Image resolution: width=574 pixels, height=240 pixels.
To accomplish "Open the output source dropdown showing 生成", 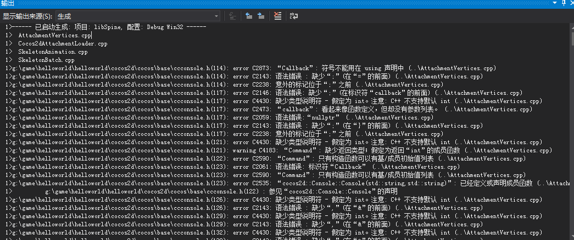I will pyautogui.click(x=138, y=16).
